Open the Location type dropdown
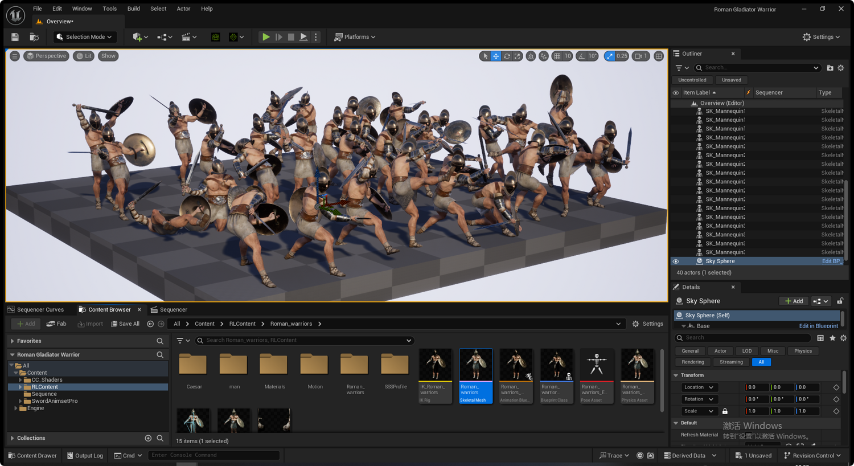854x466 pixels. (x=699, y=387)
